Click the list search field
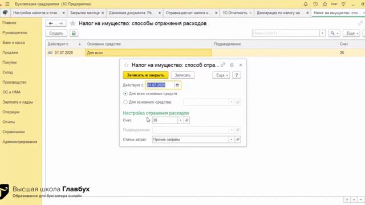This screenshot has width=365, height=205. pyautogui.click(x=286, y=33)
